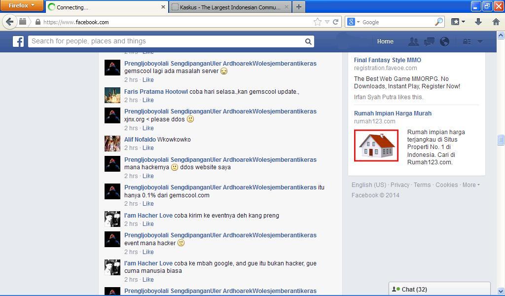Open the Final Fantasy Style MMO ad
505x296 pixels.
pos(388,60)
